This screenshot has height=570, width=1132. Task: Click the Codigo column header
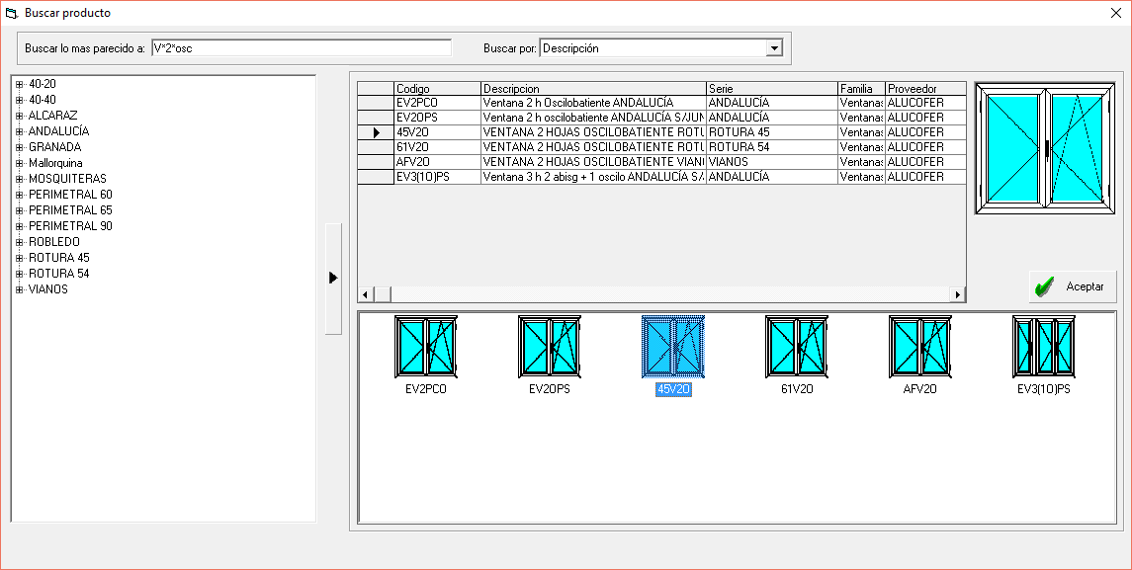click(x=437, y=89)
